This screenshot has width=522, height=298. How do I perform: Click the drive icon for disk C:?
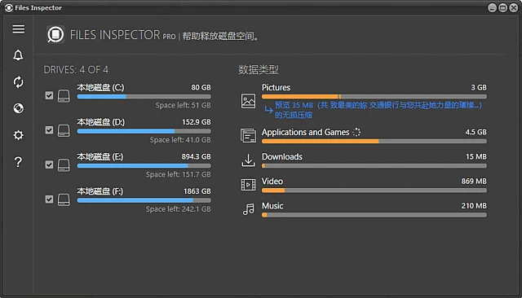pos(64,96)
